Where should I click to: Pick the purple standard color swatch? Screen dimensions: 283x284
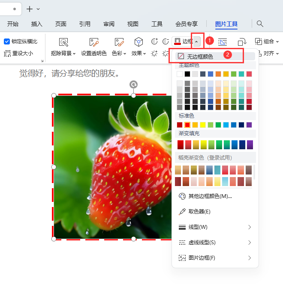(249, 125)
